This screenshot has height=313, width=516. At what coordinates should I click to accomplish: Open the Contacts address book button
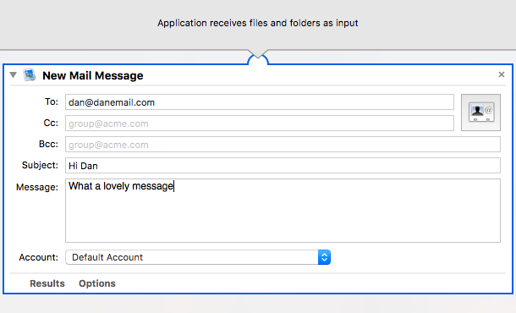click(480, 113)
